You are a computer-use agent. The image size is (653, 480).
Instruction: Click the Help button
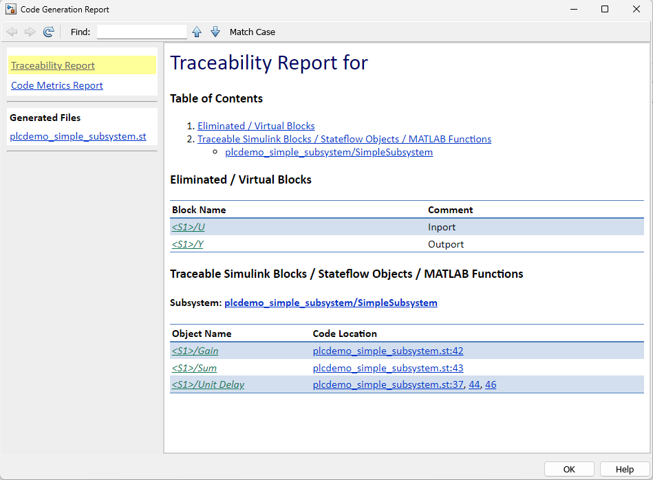click(624, 469)
